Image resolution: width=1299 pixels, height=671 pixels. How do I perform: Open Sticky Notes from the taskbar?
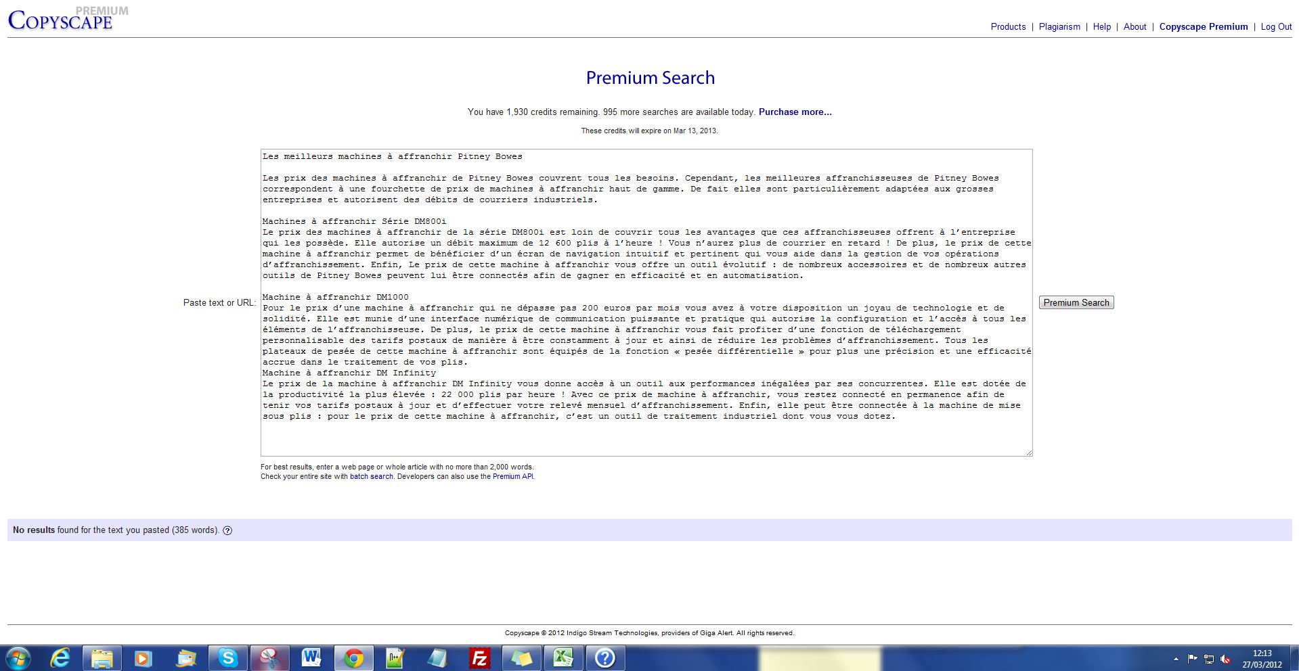521,657
